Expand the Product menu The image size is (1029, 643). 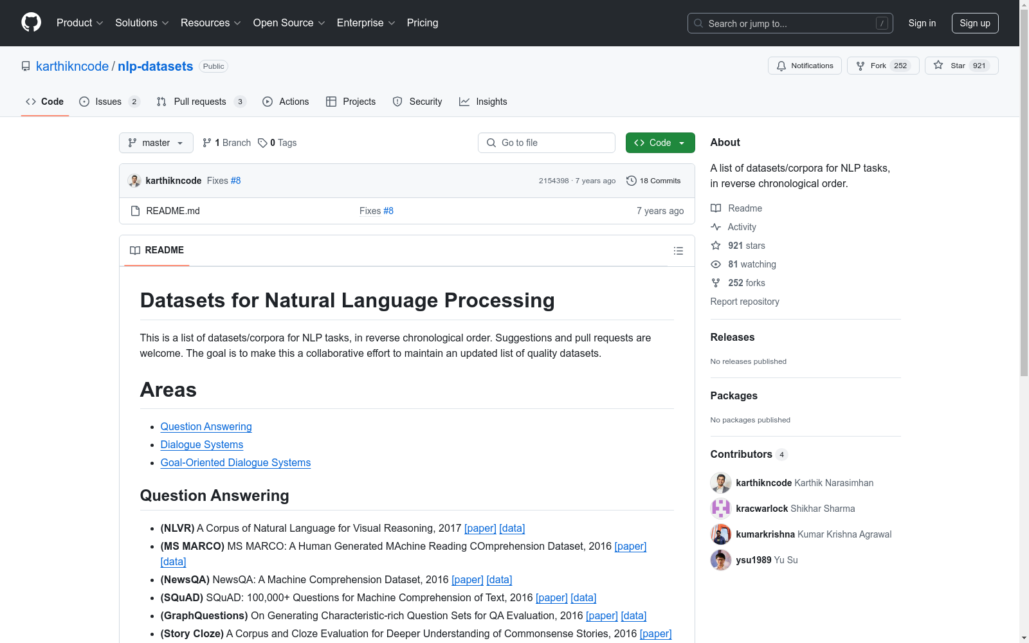[x=80, y=23]
